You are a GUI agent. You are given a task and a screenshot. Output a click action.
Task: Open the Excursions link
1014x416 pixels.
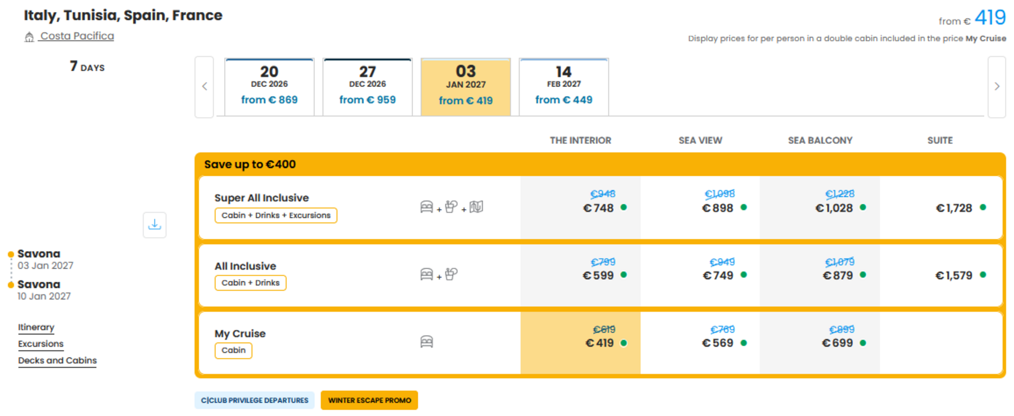coord(41,344)
